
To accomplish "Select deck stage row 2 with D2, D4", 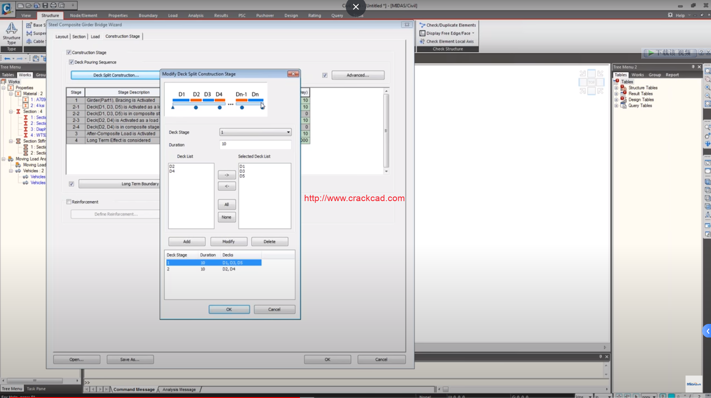I will (213, 269).
